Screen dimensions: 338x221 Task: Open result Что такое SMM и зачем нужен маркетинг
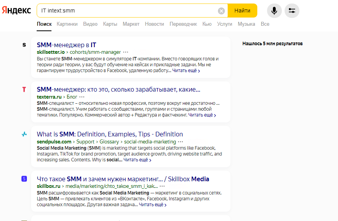[x=123, y=179]
